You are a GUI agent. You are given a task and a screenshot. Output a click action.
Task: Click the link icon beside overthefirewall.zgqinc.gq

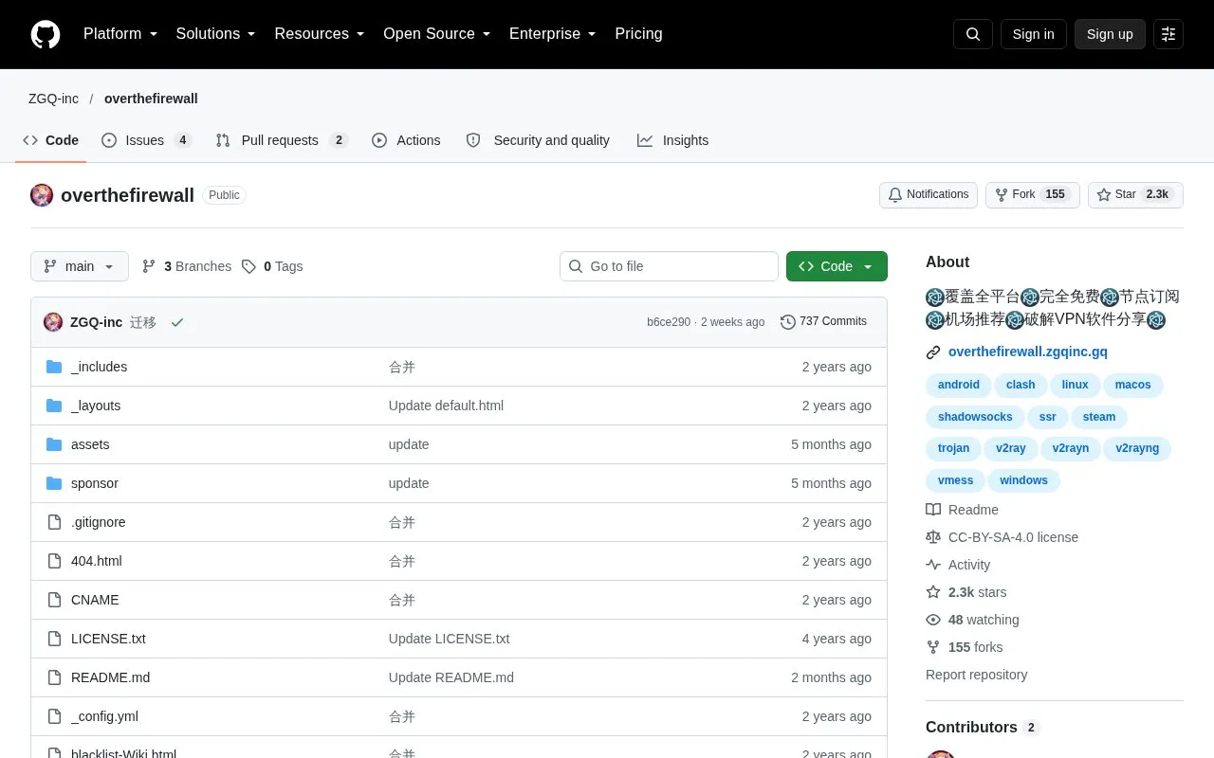933,352
